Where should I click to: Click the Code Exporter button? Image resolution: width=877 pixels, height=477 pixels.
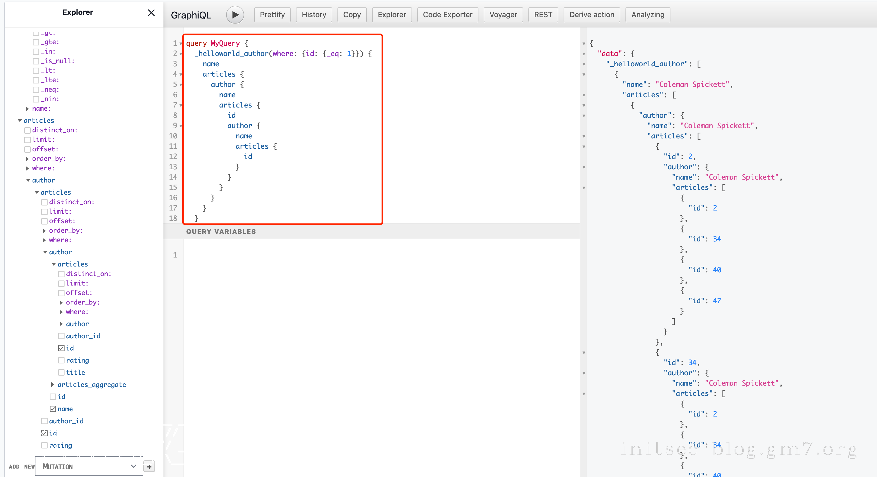click(x=447, y=15)
